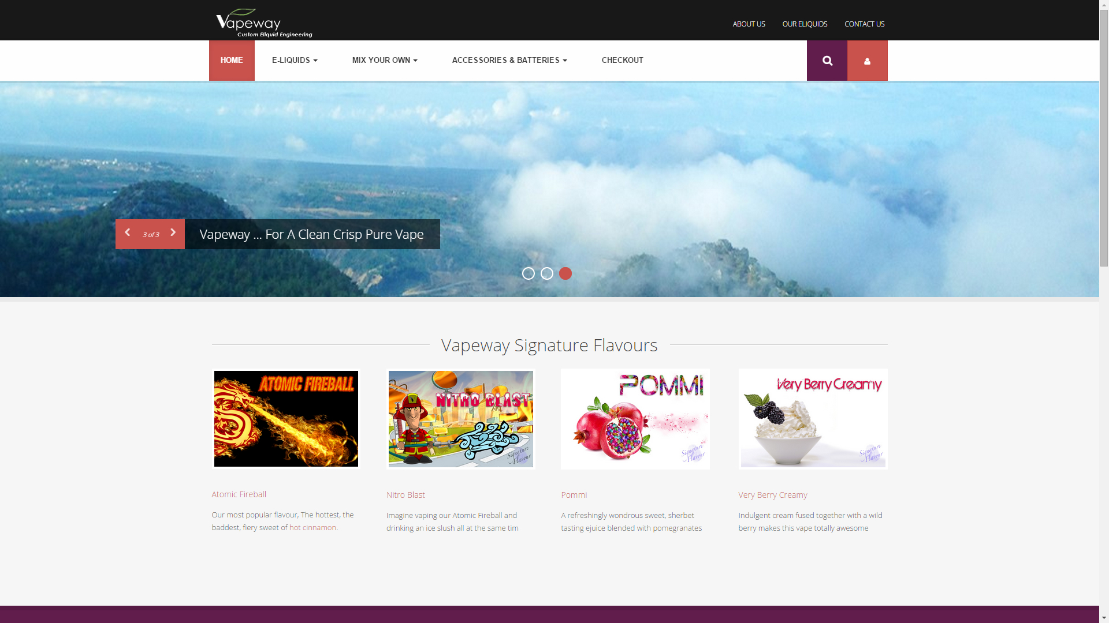Open About Us link

[749, 24]
